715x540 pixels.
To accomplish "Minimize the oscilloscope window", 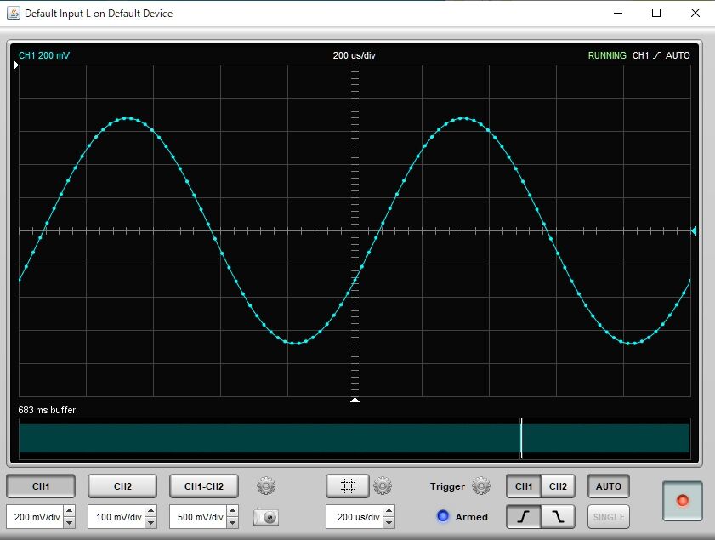I will click(618, 13).
